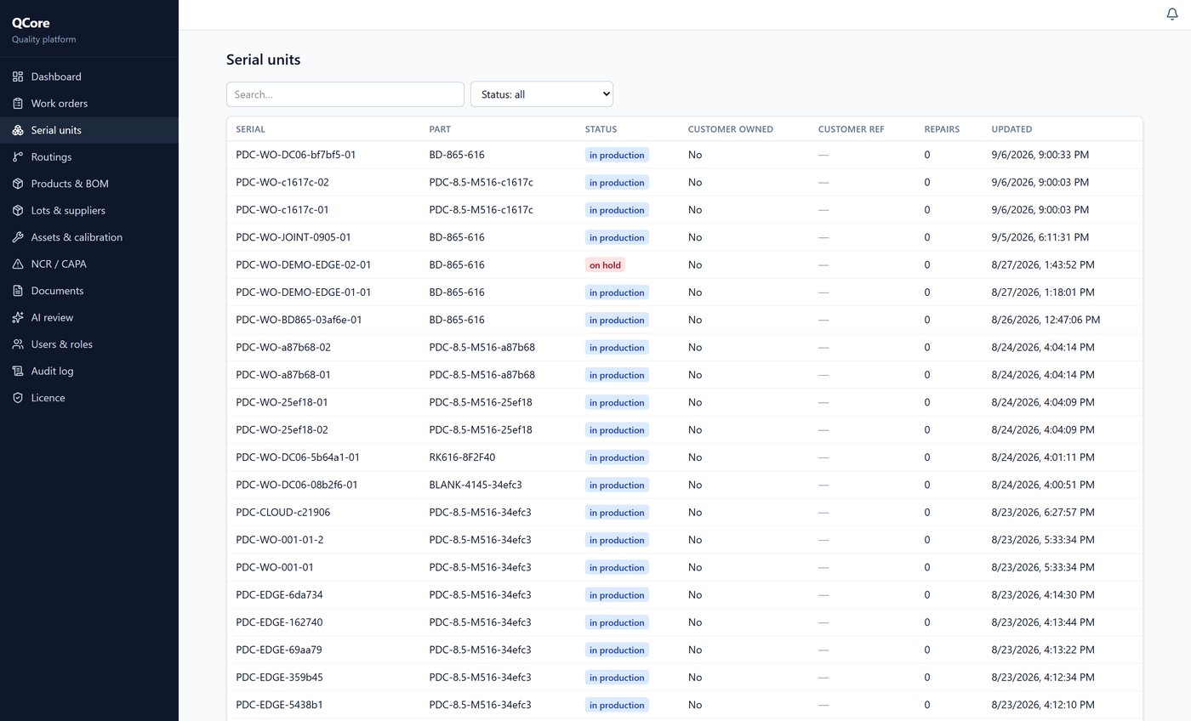Click the Products & BOM box icon
Viewport: 1191px width, 721px height.
pyautogui.click(x=18, y=184)
